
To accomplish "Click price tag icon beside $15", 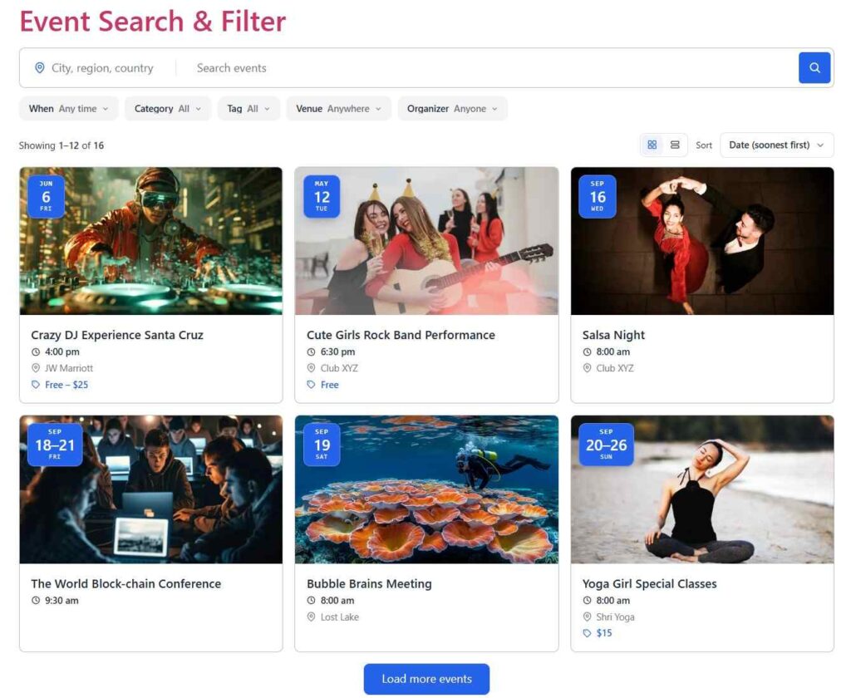I will point(587,633).
